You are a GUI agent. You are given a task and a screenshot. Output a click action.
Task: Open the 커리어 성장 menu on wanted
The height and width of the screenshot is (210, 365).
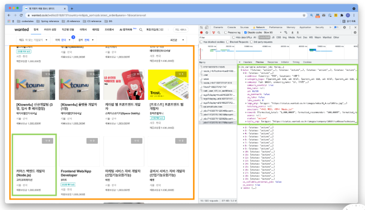point(50,30)
